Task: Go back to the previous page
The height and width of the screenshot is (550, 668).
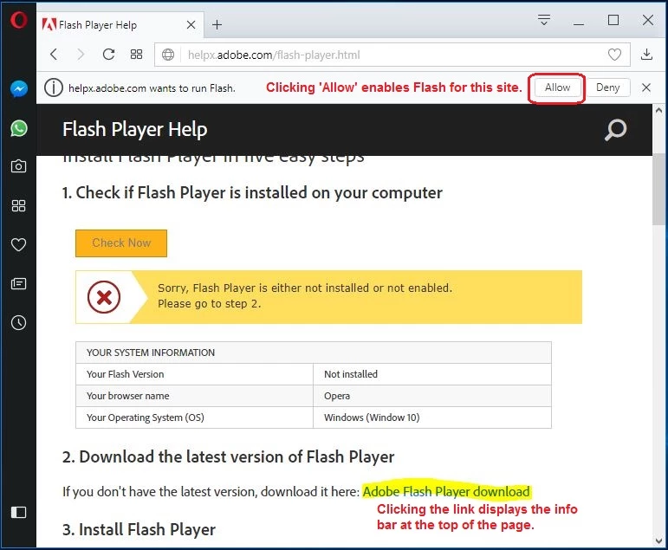Action: click(x=54, y=54)
